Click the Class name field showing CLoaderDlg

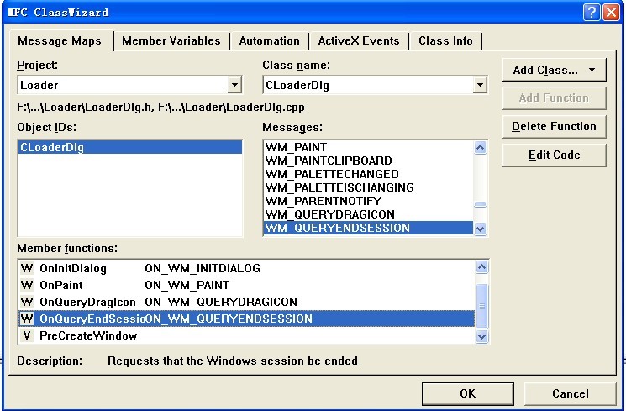pyautogui.click(x=375, y=85)
